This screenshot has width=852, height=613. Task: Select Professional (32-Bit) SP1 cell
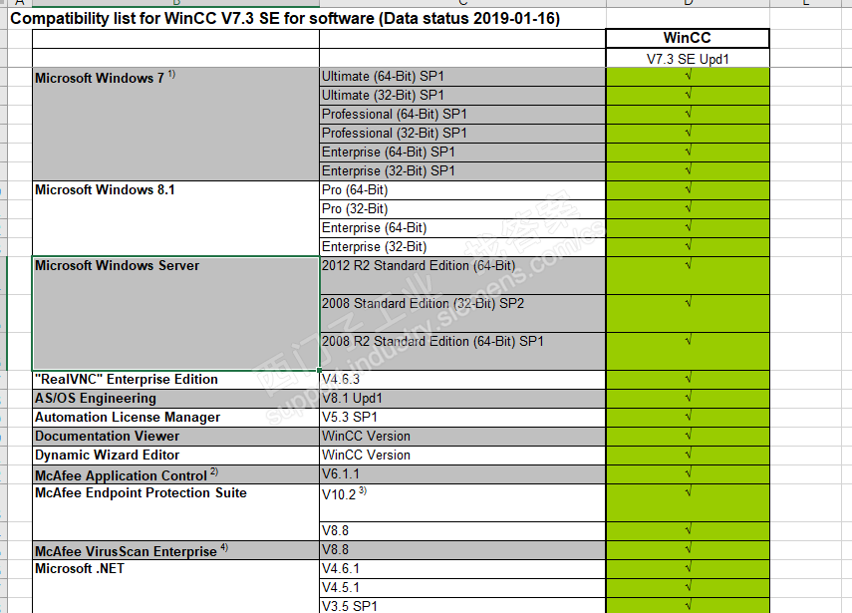(x=462, y=134)
